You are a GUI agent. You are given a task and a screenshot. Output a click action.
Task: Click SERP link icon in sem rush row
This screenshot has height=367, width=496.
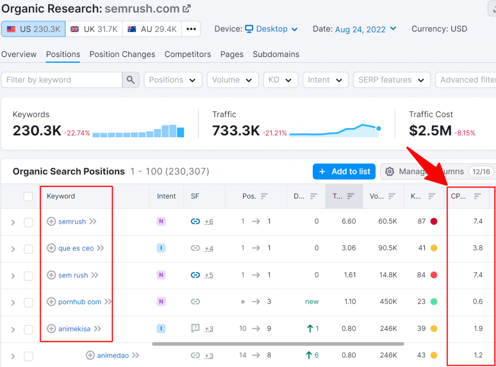pos(195,275)
